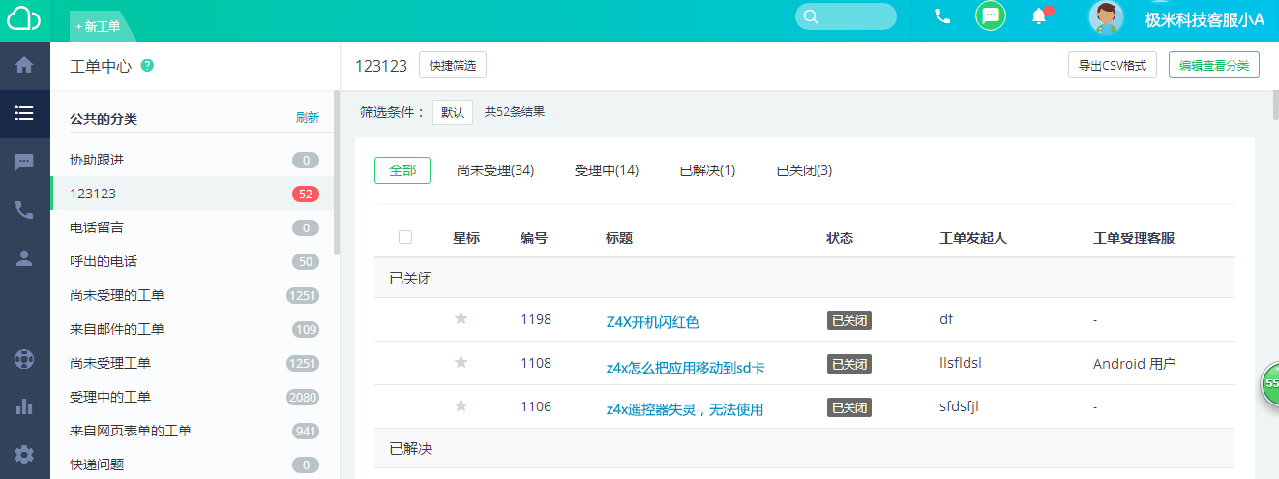Star ticket 1198
The image size is (1279, 479).
461,318
